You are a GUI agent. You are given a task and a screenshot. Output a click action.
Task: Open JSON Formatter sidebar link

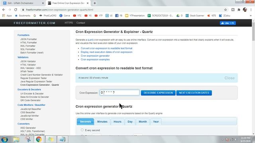click(28, 39)
